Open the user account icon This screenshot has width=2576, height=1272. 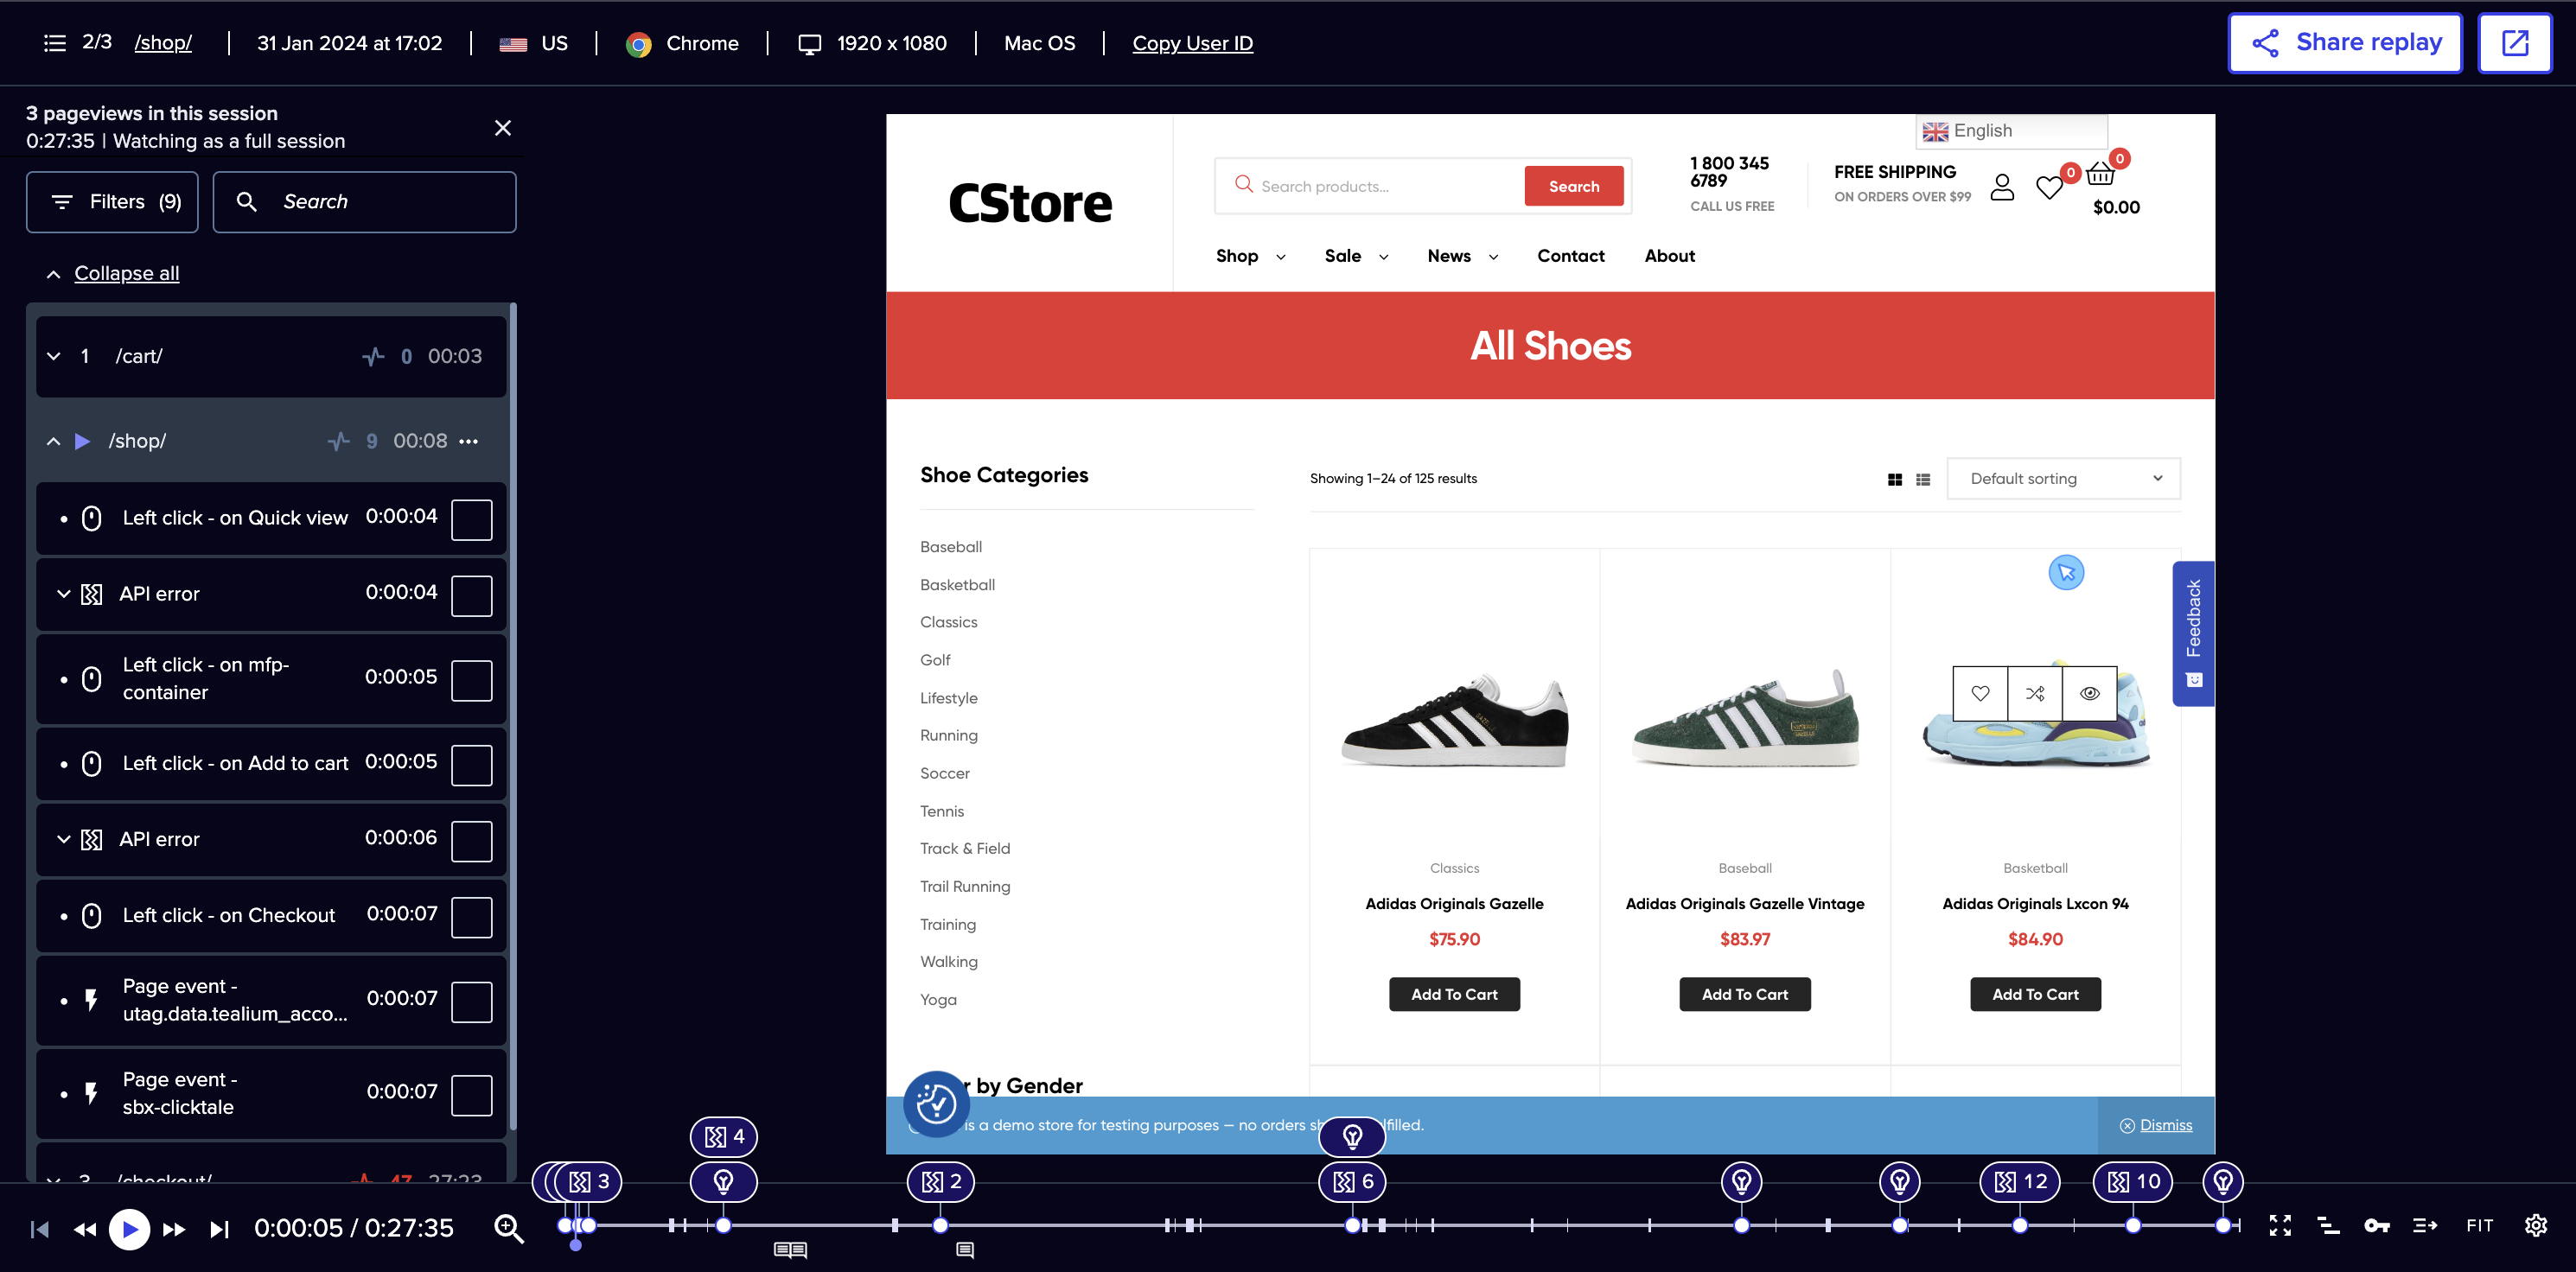[2002, 187]
